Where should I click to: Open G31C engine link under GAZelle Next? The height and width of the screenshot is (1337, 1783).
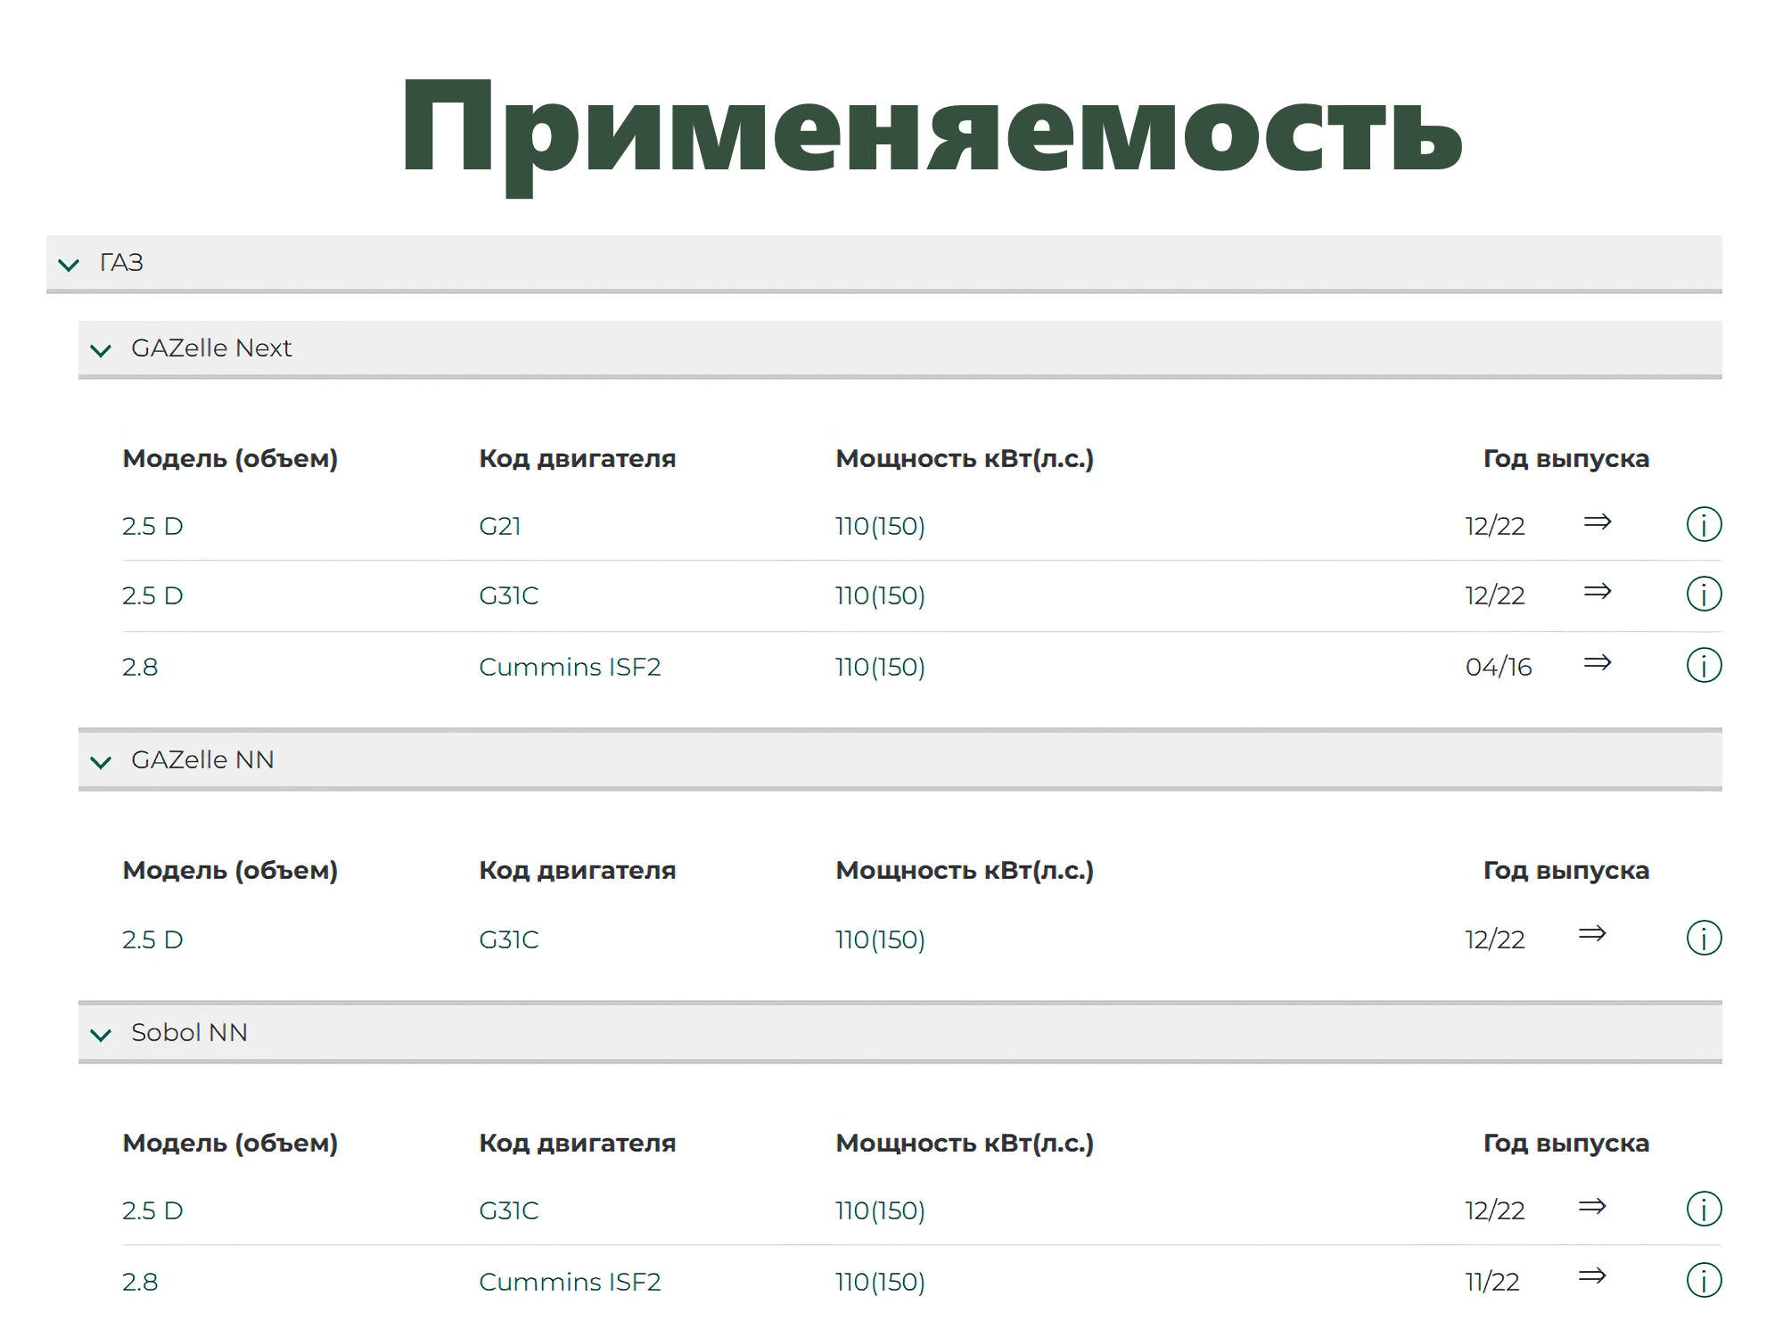tap(509, 595)
